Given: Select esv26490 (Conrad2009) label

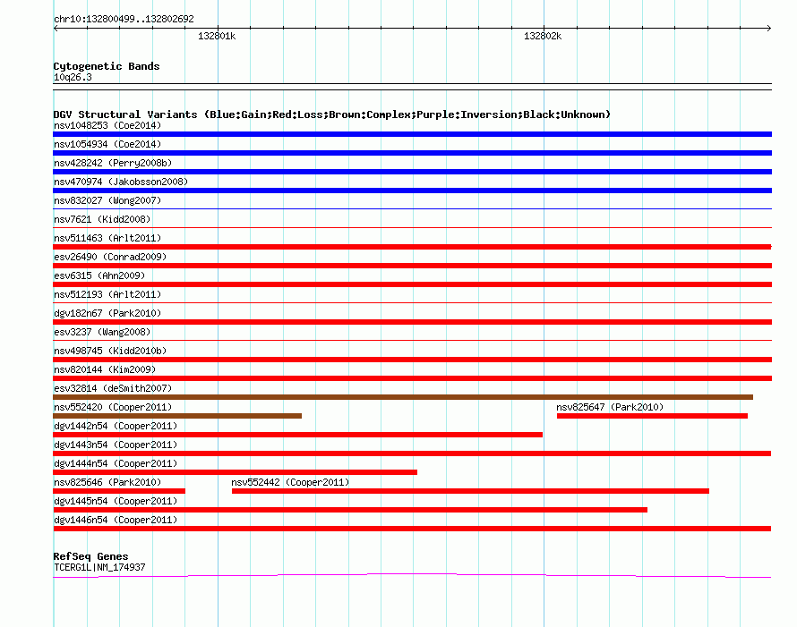Looking at the screenshot, I should point(110,257).
